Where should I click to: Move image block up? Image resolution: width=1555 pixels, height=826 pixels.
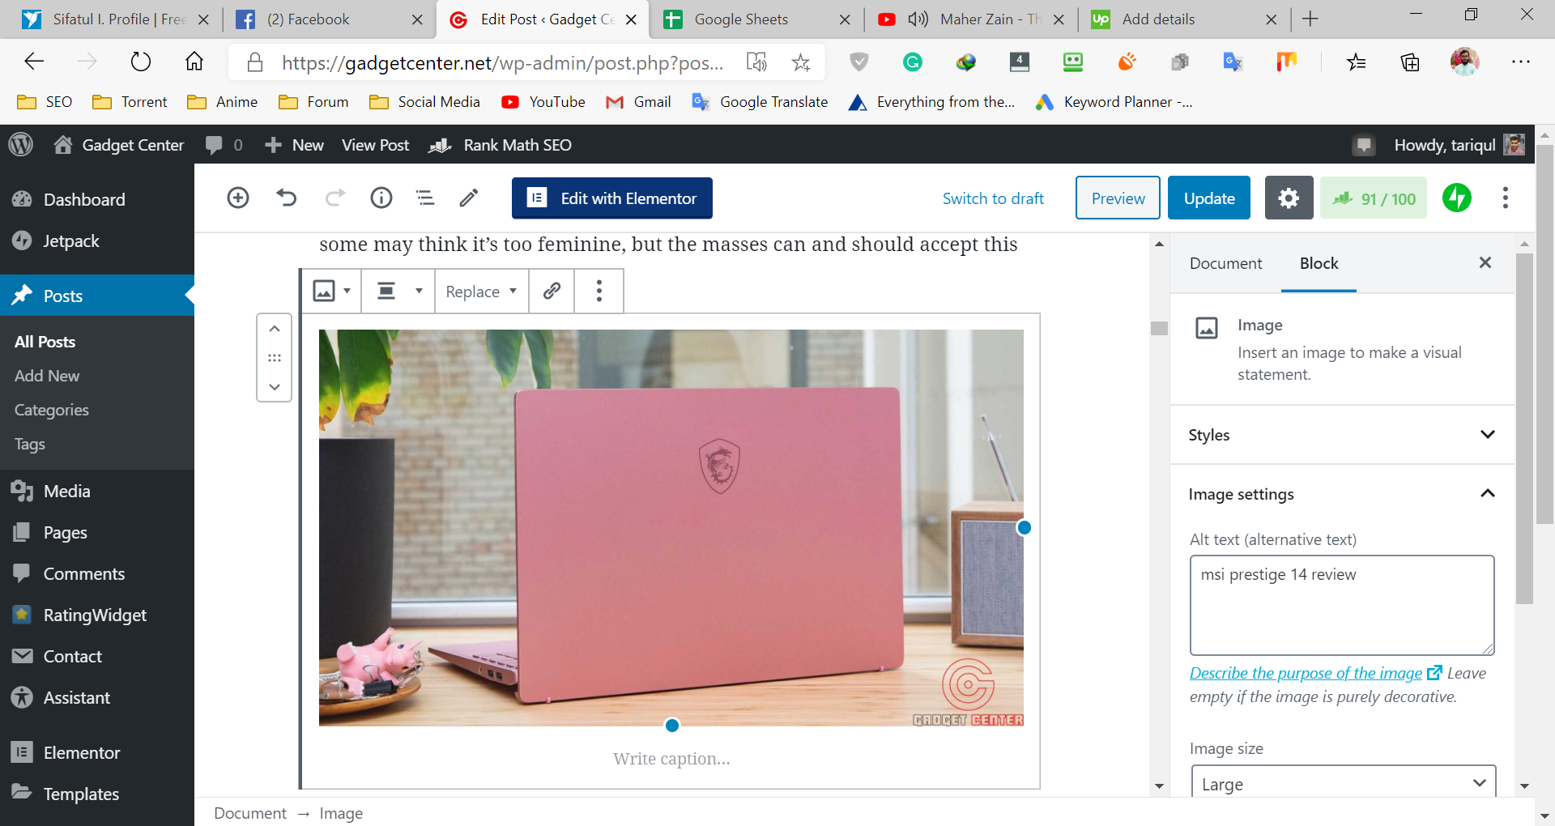point(275,329)
